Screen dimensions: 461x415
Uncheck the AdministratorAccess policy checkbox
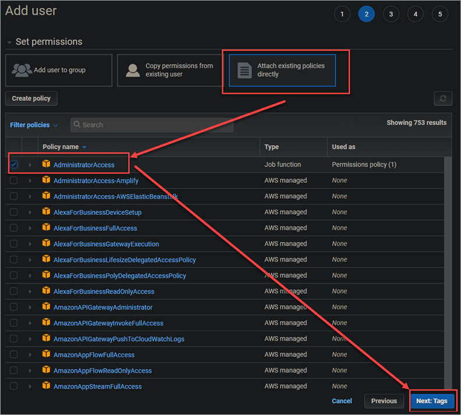tap(13, 164)
